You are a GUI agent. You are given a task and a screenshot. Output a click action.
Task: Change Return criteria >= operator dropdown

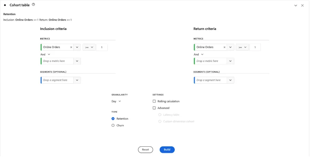click(242, 47)
